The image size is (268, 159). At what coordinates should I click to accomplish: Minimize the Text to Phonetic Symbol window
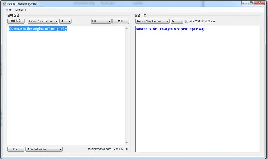[245, 3]
